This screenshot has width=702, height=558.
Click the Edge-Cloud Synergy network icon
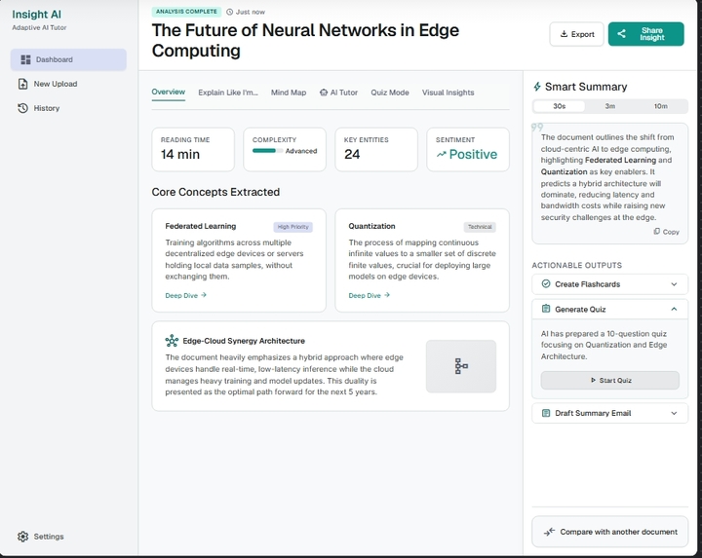pyautogui.click(x=172, y=341)
